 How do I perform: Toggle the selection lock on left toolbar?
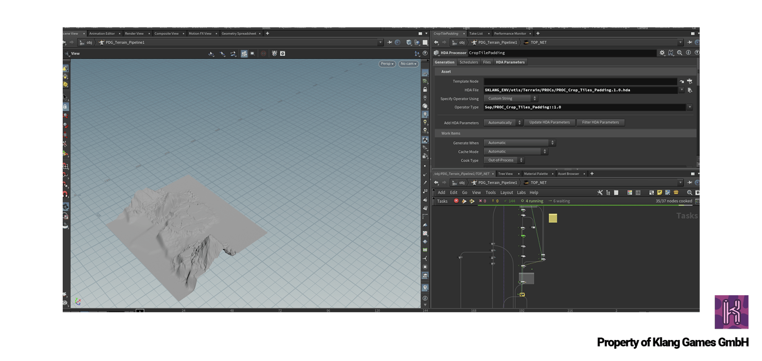tap(65, 106)
